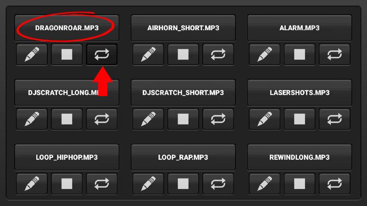Play the AIRHORN_SHORT.MP3 sound pad
The width and height of the screenshot is (367, 206).
point(183,28)
